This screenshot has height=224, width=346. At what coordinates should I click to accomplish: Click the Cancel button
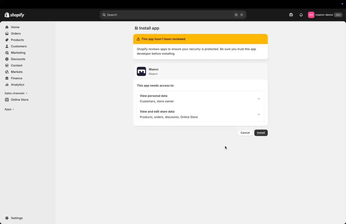245,133
